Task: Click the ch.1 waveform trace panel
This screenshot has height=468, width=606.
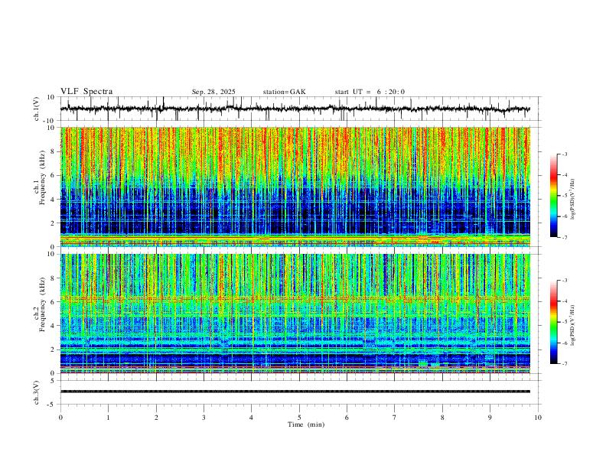Action: point(301,109)
